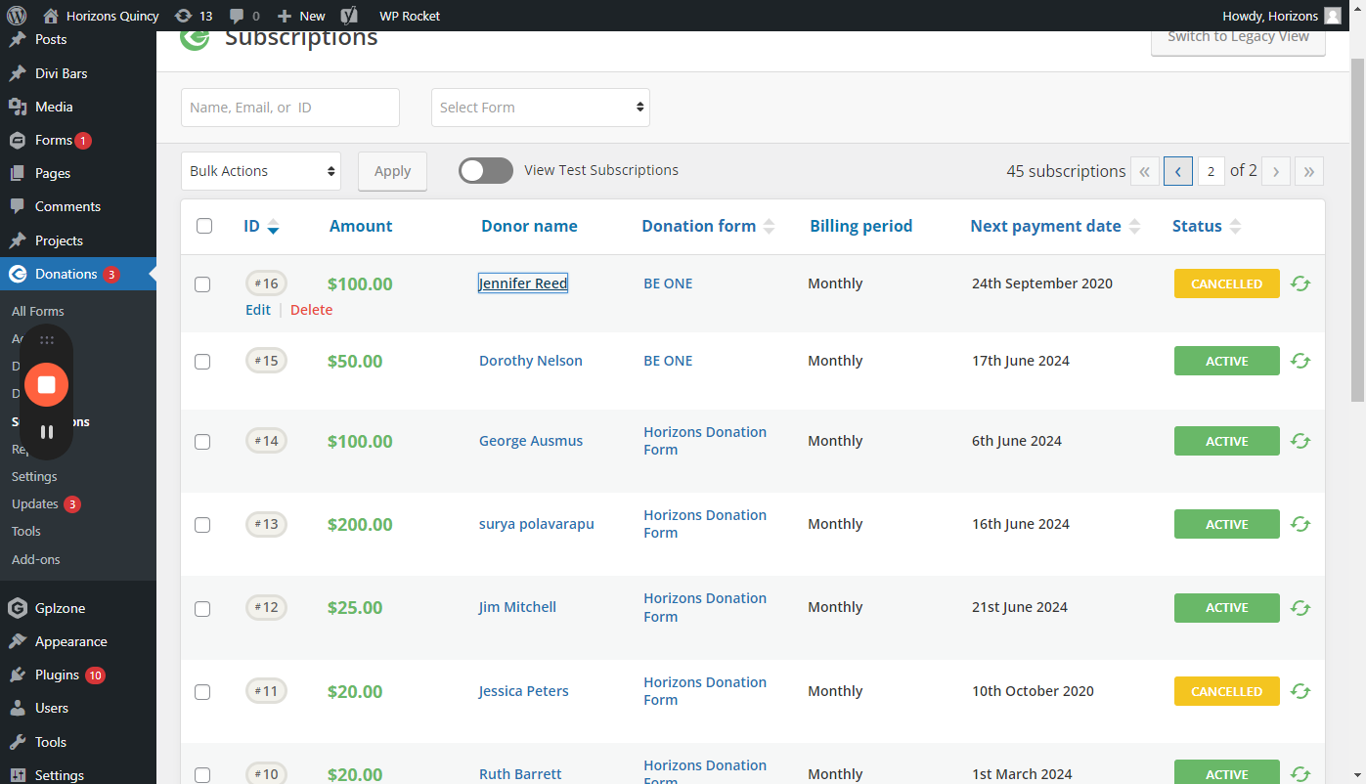Check the box for subscription #12
Viewport: 1366px width, 784px height.
tap(202, 608)
